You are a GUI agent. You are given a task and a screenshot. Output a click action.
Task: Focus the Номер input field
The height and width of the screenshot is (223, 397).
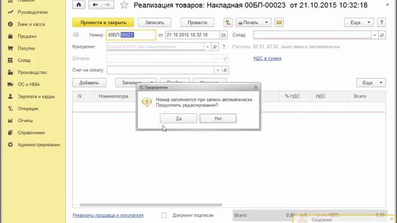tap(131, 35)
